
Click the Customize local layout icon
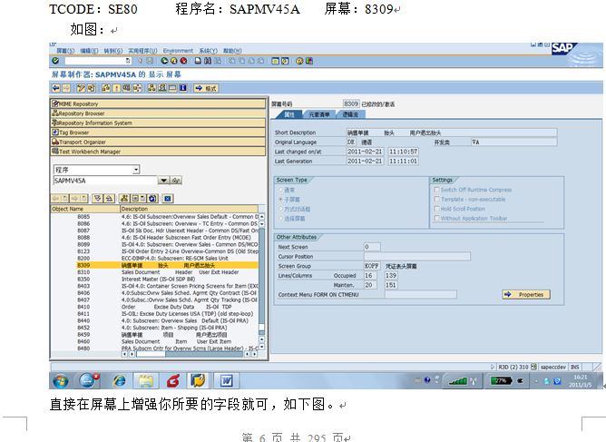pyautogui.click(x=309, y=61)
